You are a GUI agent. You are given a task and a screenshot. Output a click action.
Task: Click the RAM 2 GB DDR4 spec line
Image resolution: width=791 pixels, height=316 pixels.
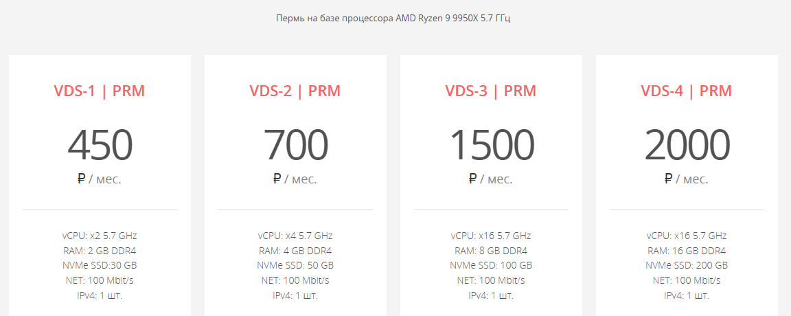point(100,250)
